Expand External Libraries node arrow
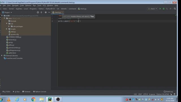This screenshot has height=102, width=181. (x=2, y=56)
